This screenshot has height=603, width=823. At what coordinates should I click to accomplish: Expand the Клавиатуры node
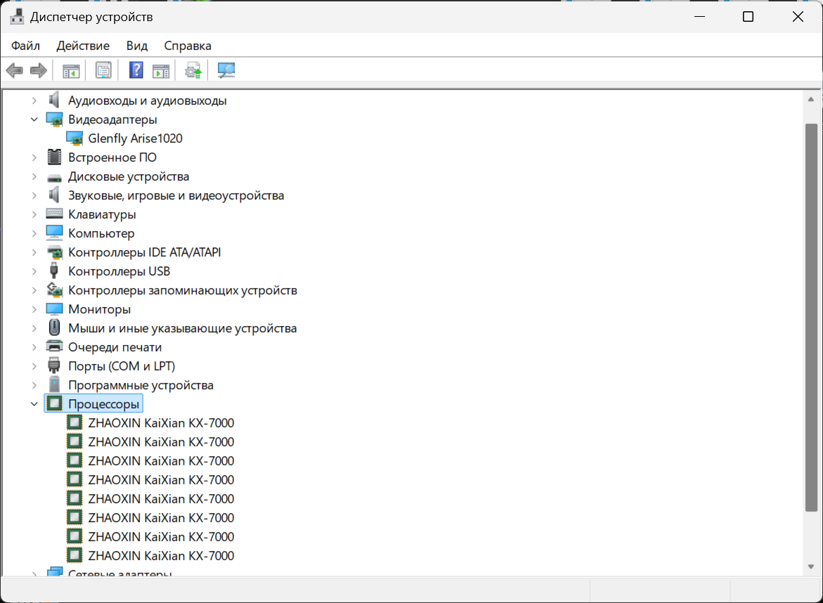(x=34, y=214)
